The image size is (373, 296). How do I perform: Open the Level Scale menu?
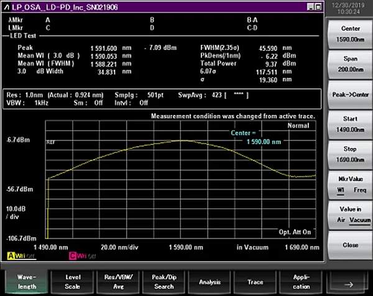coord(72,282)
